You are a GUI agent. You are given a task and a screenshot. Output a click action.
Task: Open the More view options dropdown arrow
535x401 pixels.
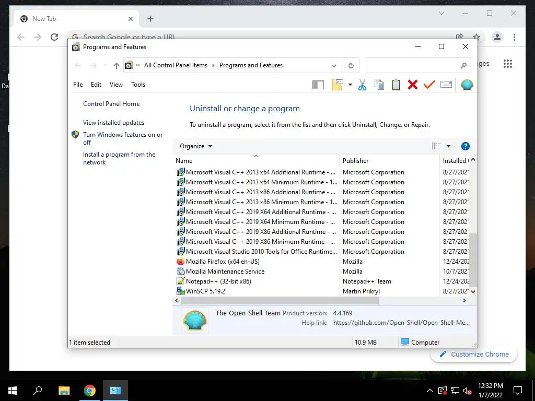coord(448,146)
